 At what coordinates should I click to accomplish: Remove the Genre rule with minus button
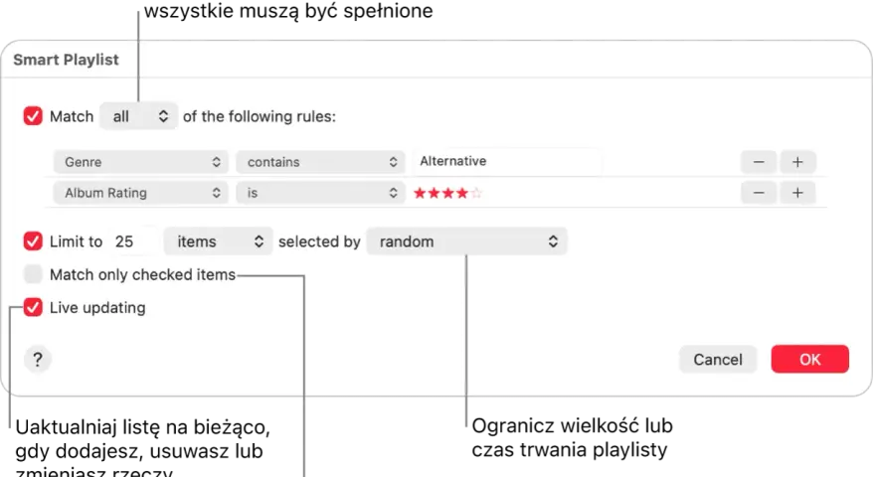pos(759,162)
